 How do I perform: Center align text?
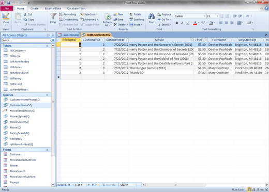[x=227, y=23]
